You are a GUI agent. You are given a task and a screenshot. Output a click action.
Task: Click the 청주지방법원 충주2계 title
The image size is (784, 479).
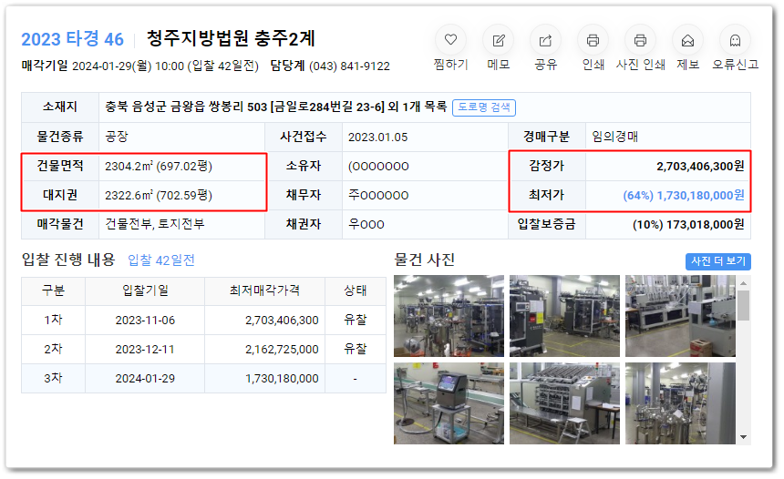click(231, 38)
